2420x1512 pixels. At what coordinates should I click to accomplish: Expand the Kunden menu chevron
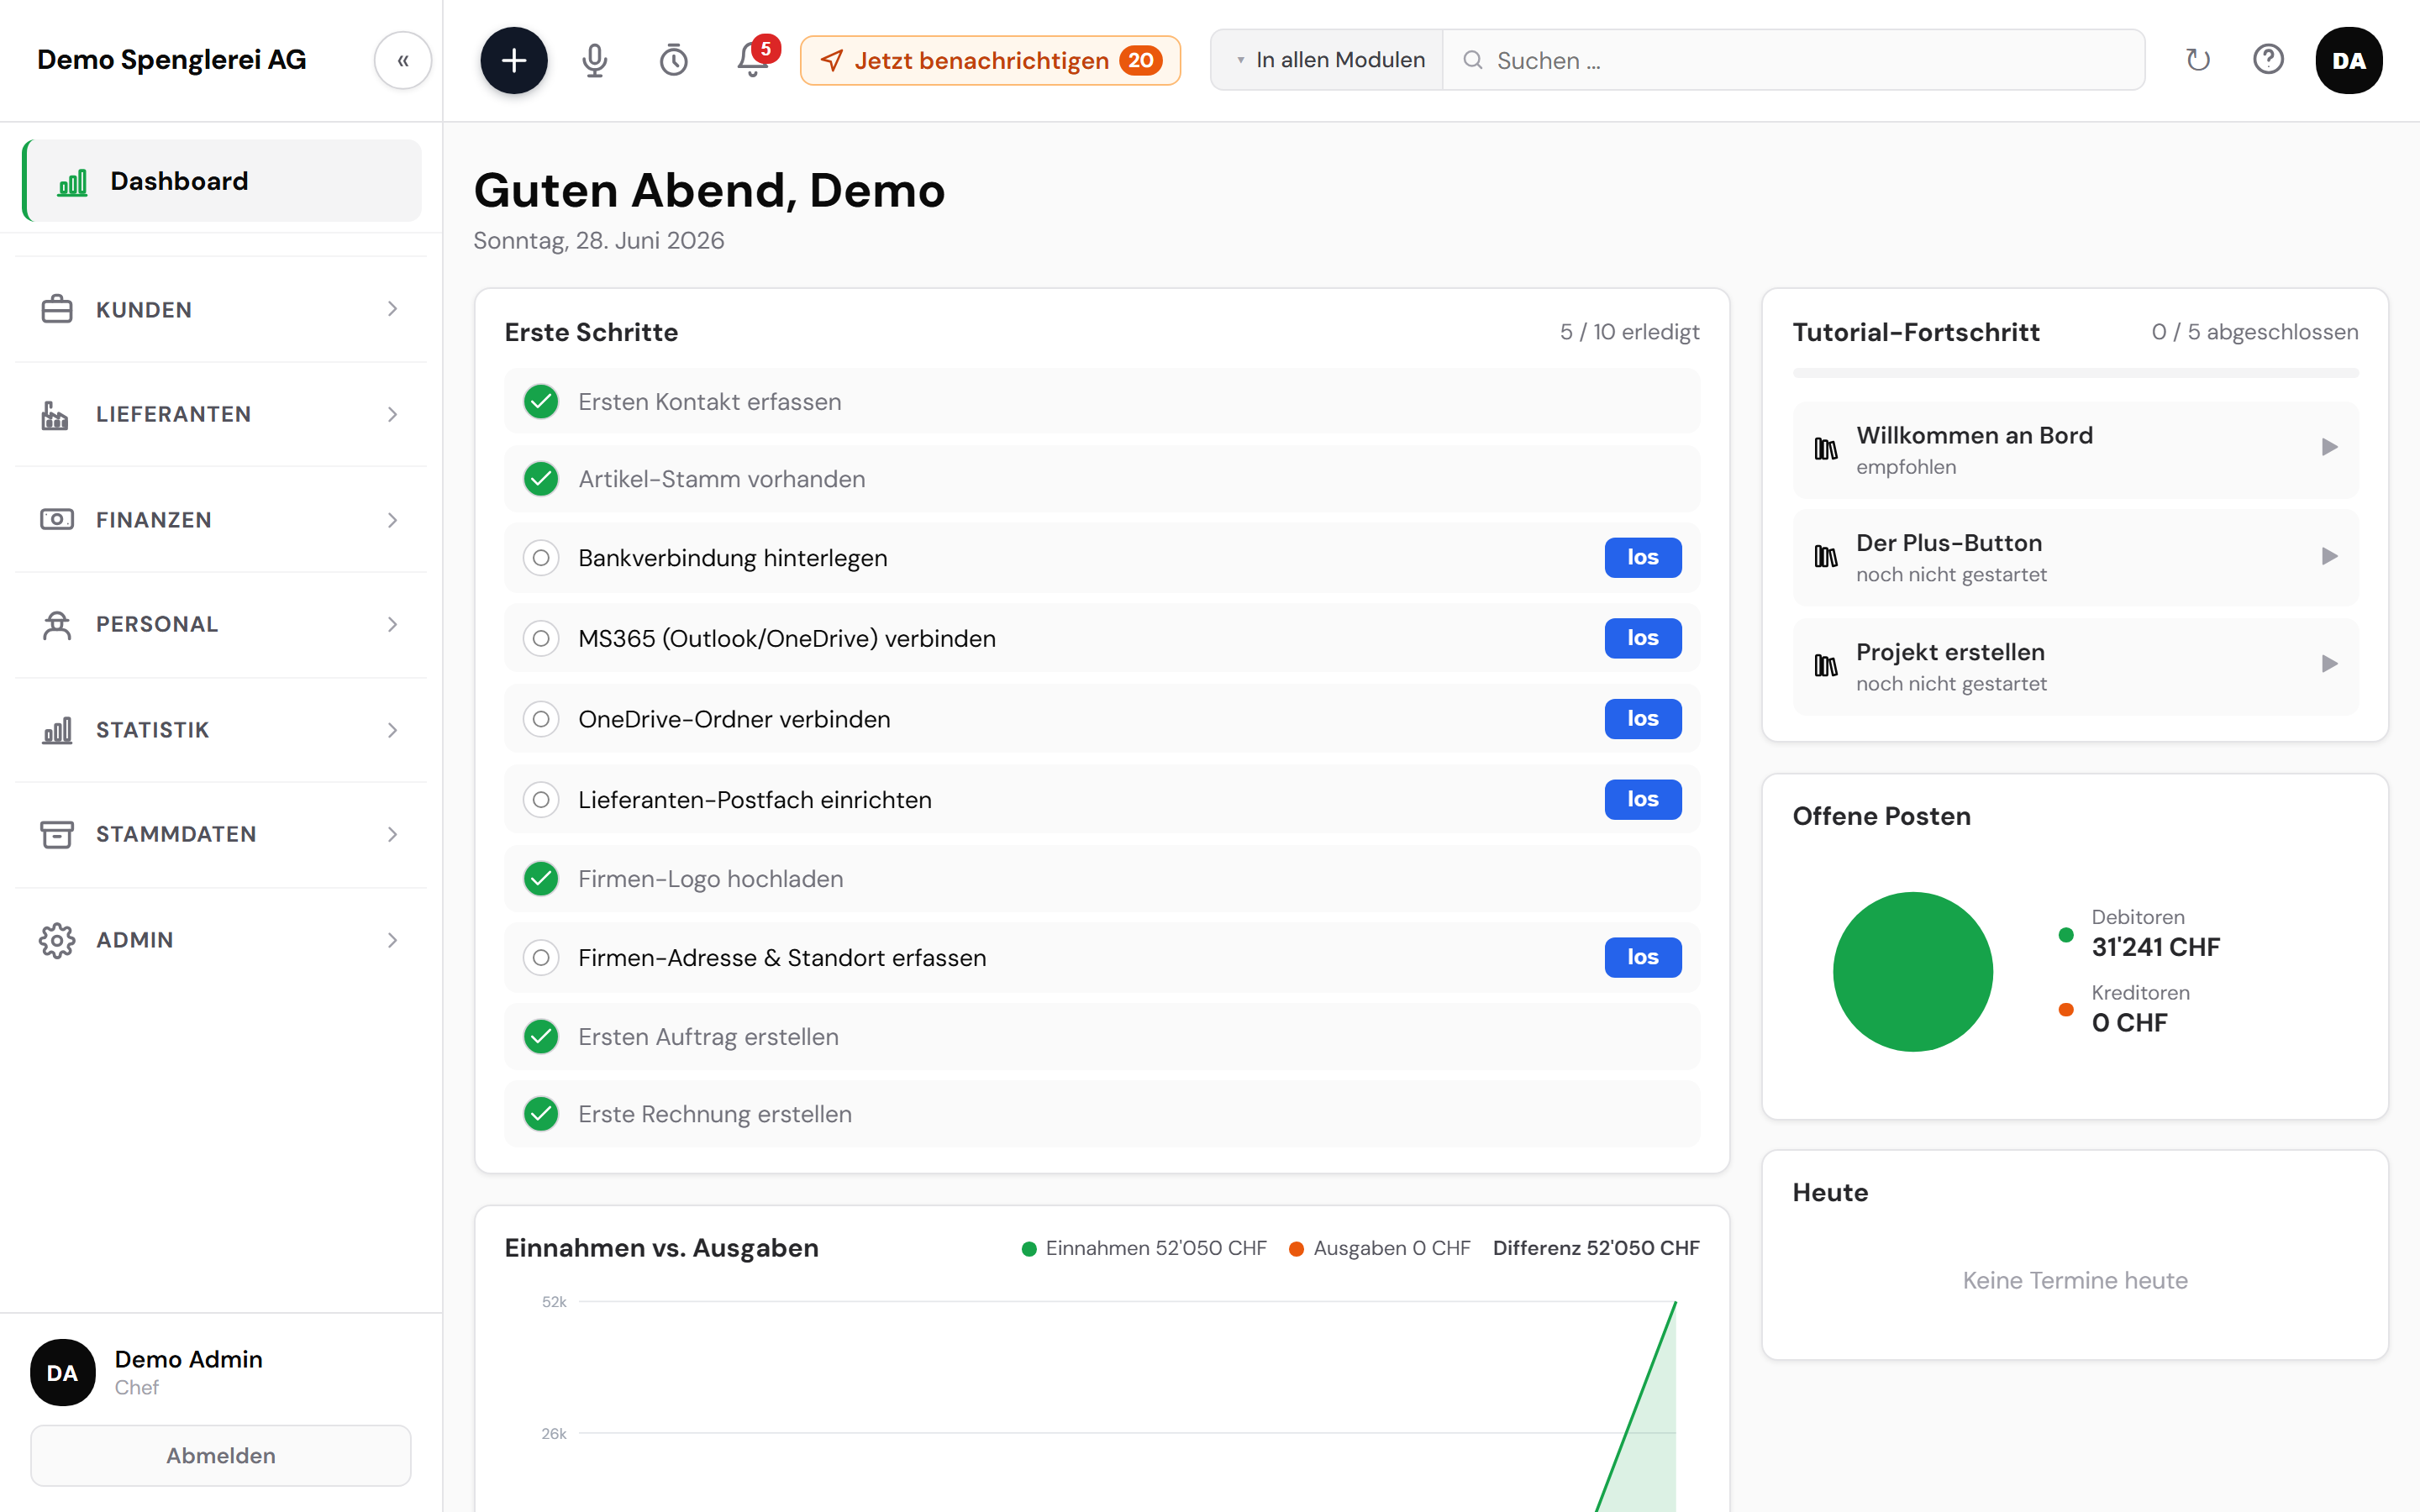tap(392, 309)
